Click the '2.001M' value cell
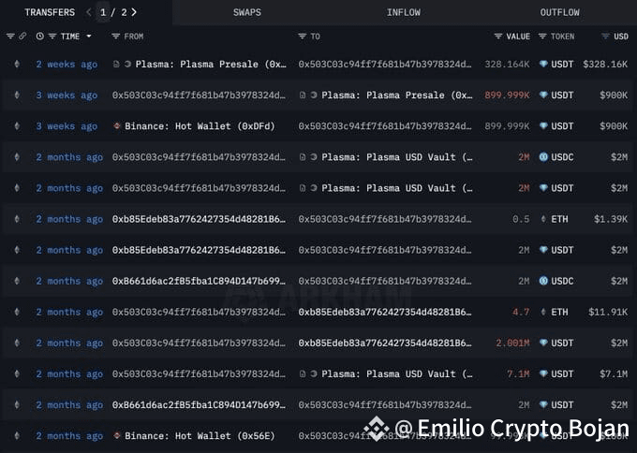Screen dimensions: 637x453 coord(512,343)
